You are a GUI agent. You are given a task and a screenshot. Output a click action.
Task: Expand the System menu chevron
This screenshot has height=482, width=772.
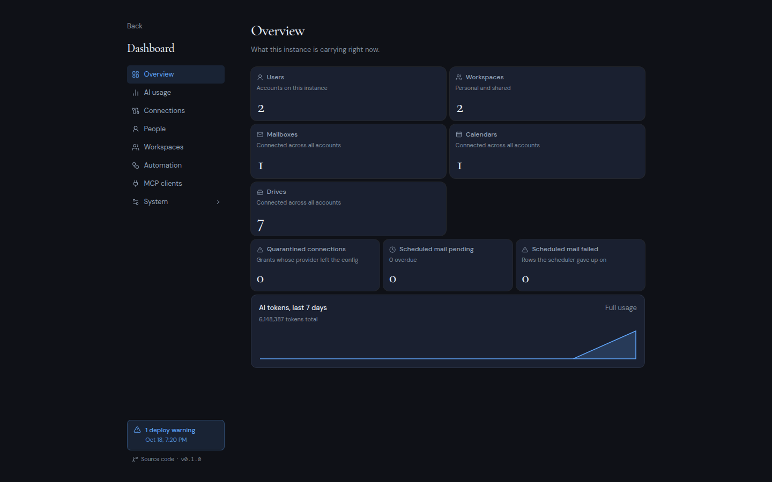point(218,202)
